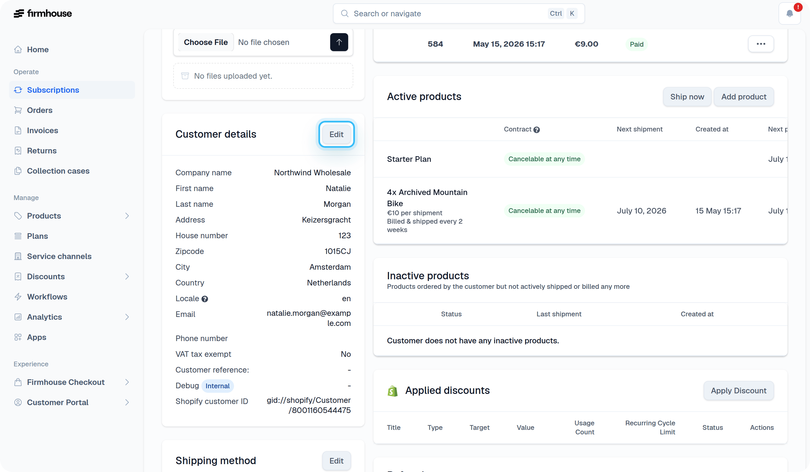
Task: Open the notifications bell
Action: point(789,13)
